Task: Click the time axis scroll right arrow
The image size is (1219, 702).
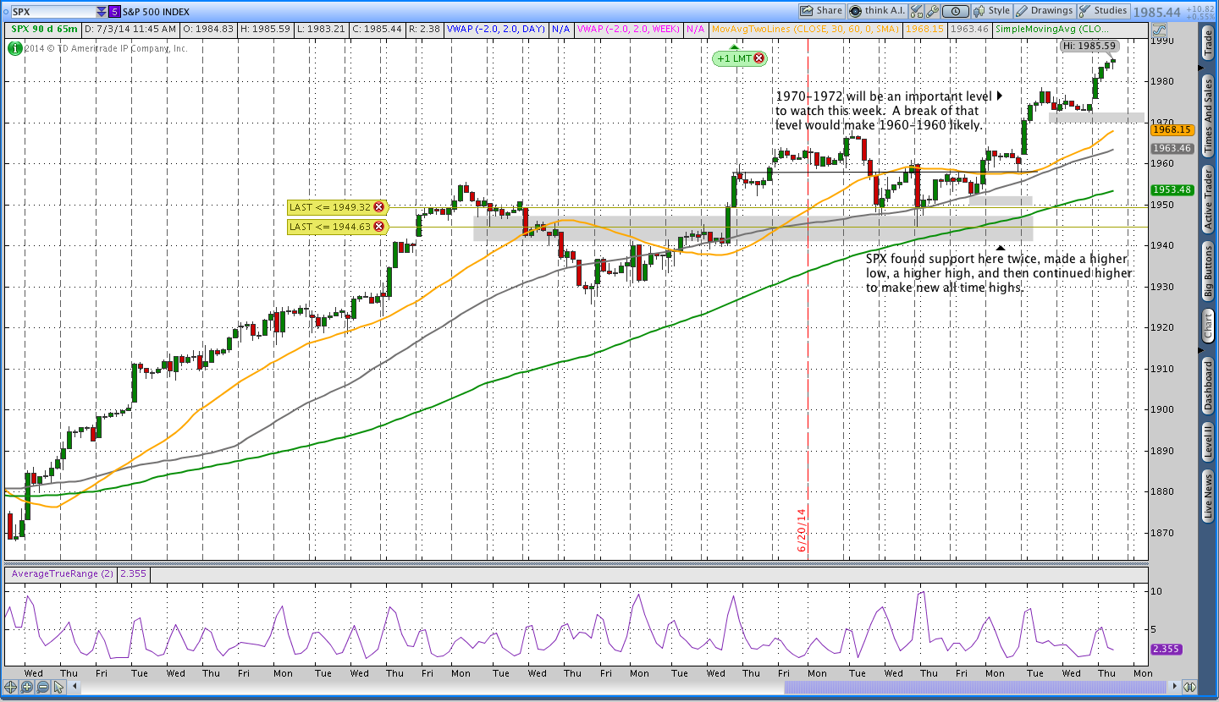Action: tap(1174, 687)
